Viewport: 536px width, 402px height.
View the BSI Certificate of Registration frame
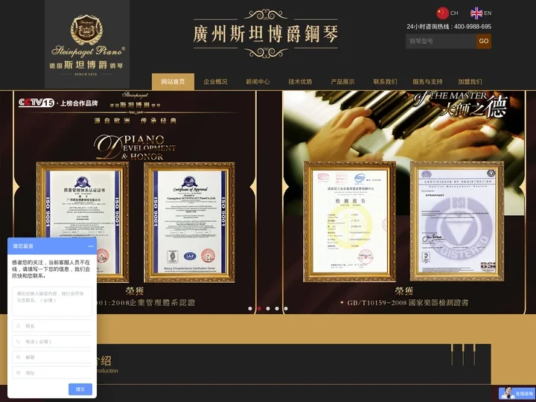[456, 222]
